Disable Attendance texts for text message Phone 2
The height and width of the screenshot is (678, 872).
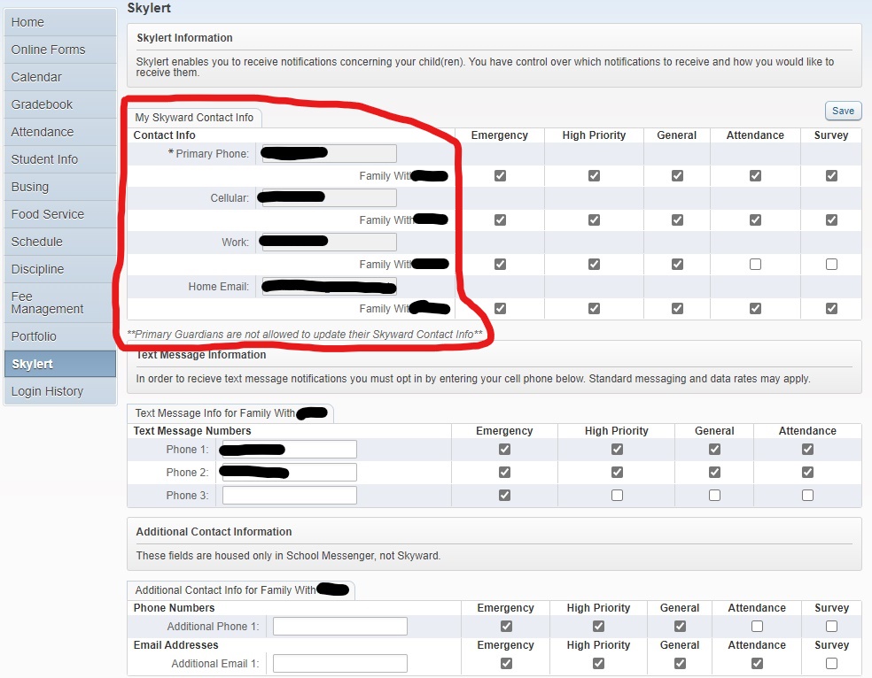click(807, 472)
